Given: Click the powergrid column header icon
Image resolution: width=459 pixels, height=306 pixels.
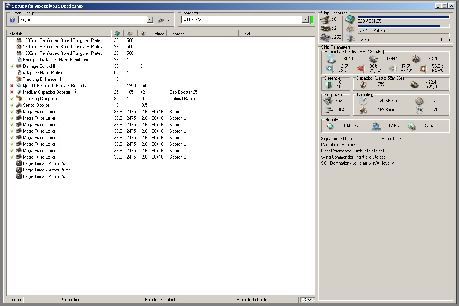Looking at the screenshot, I should click(130, 34).
